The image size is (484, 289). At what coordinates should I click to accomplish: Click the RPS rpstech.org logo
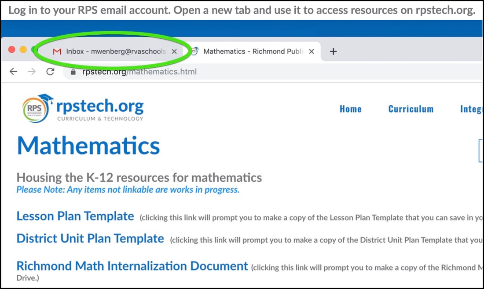pyautogui.click(x=83, y=108)
